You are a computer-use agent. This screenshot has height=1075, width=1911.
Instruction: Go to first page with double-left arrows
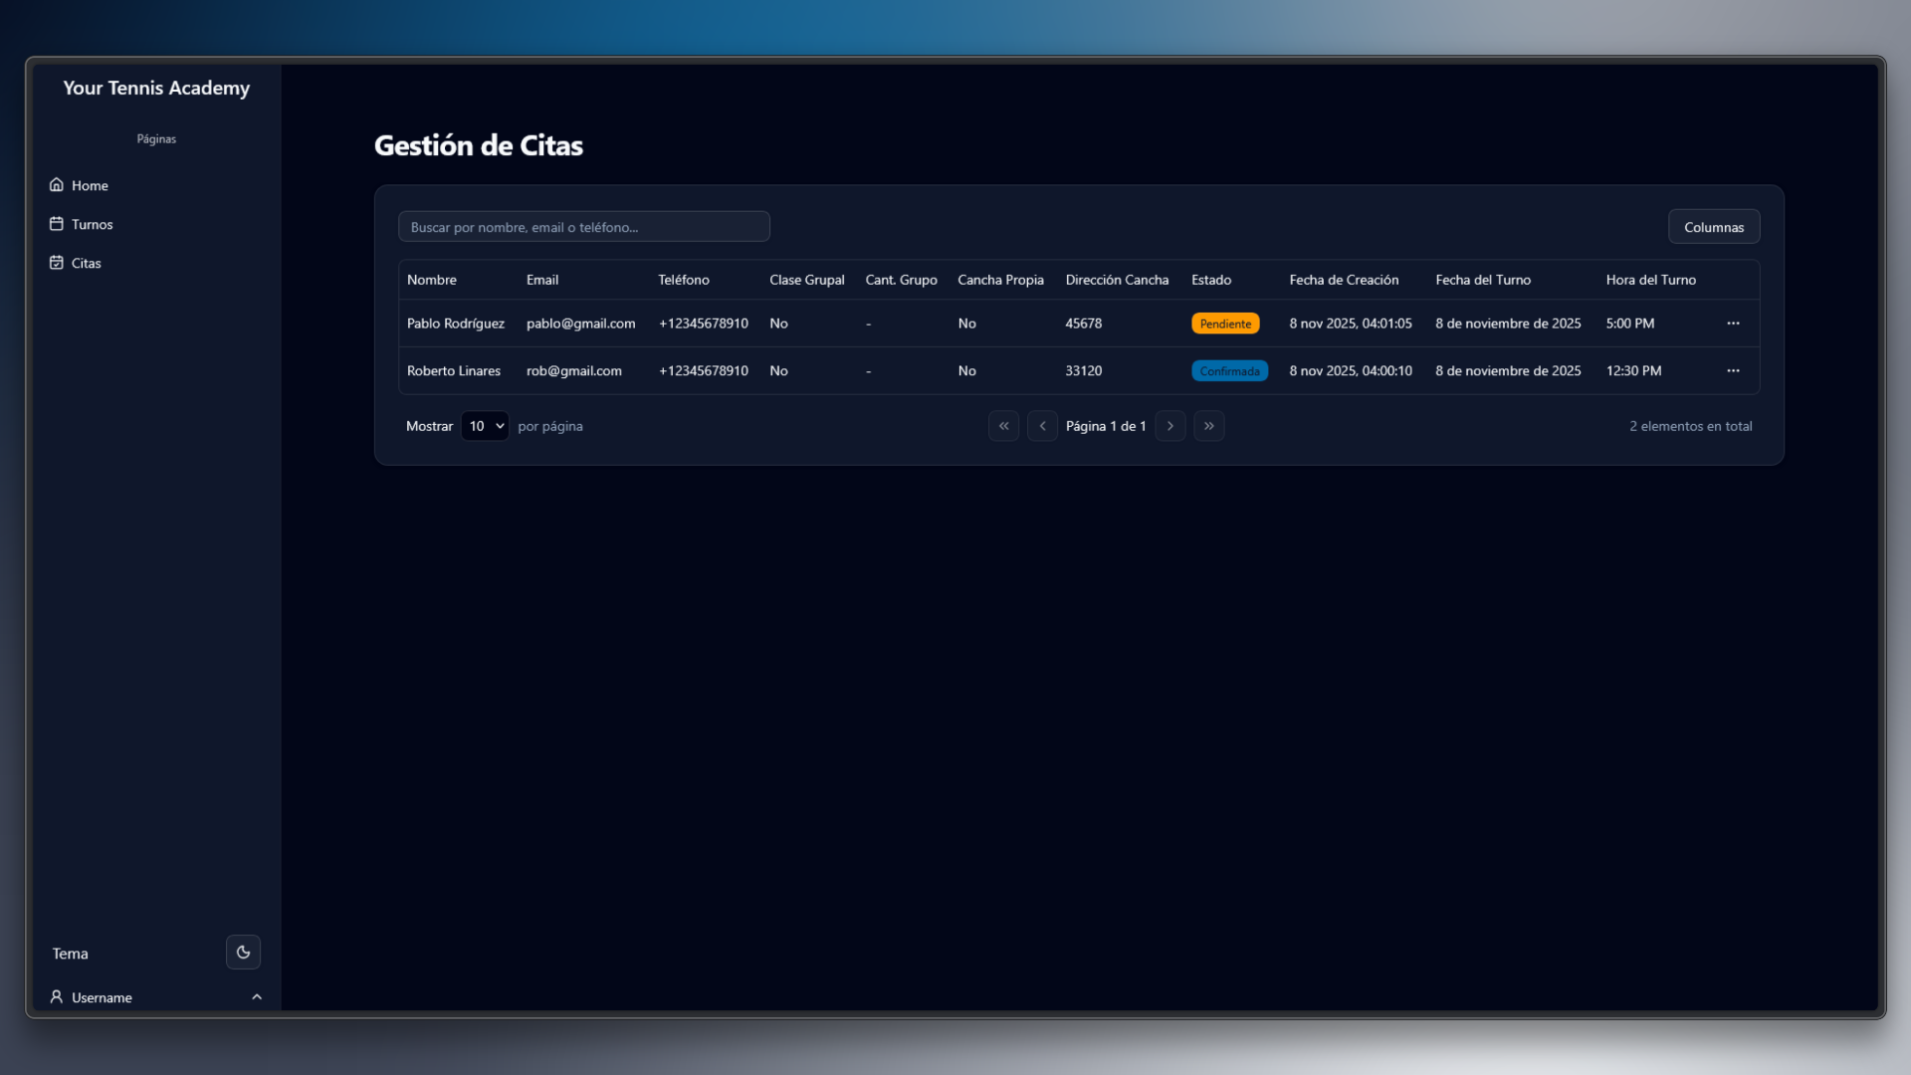tap(1003, 426)
